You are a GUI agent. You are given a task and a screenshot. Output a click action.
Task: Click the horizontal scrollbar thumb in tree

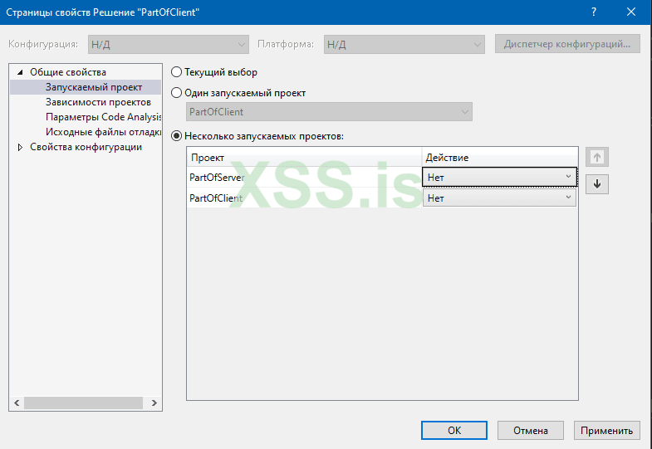point(83,403)
